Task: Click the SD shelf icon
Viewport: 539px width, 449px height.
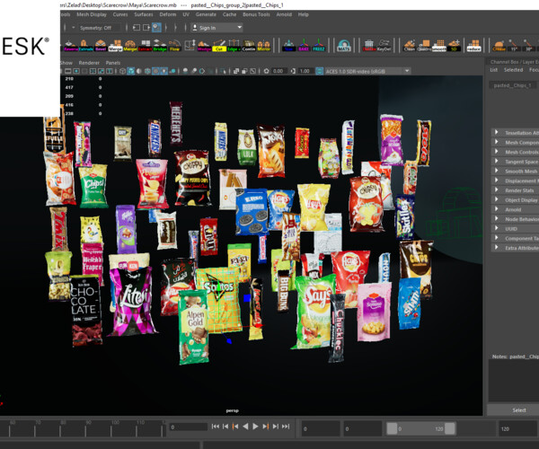Action: [x=454, y=45]
